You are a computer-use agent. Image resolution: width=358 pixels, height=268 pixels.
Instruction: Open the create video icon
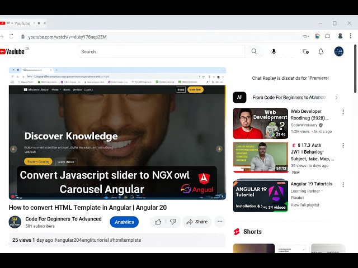(x=306, y=52)
